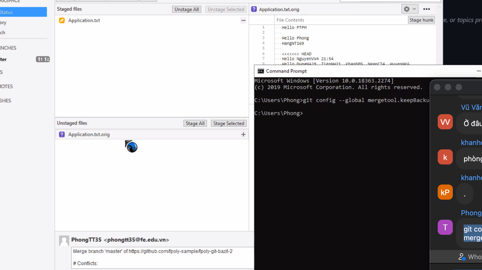Click the Phong sender name in chat
This screenshot has width=482, height=270.
(471, 213)
